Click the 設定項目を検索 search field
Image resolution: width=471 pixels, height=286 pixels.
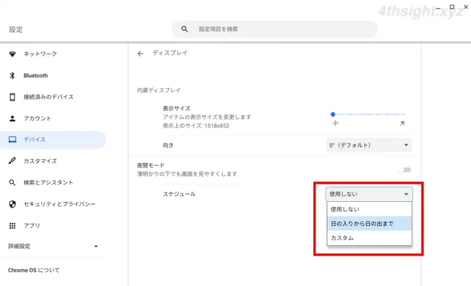coord(274,29)
